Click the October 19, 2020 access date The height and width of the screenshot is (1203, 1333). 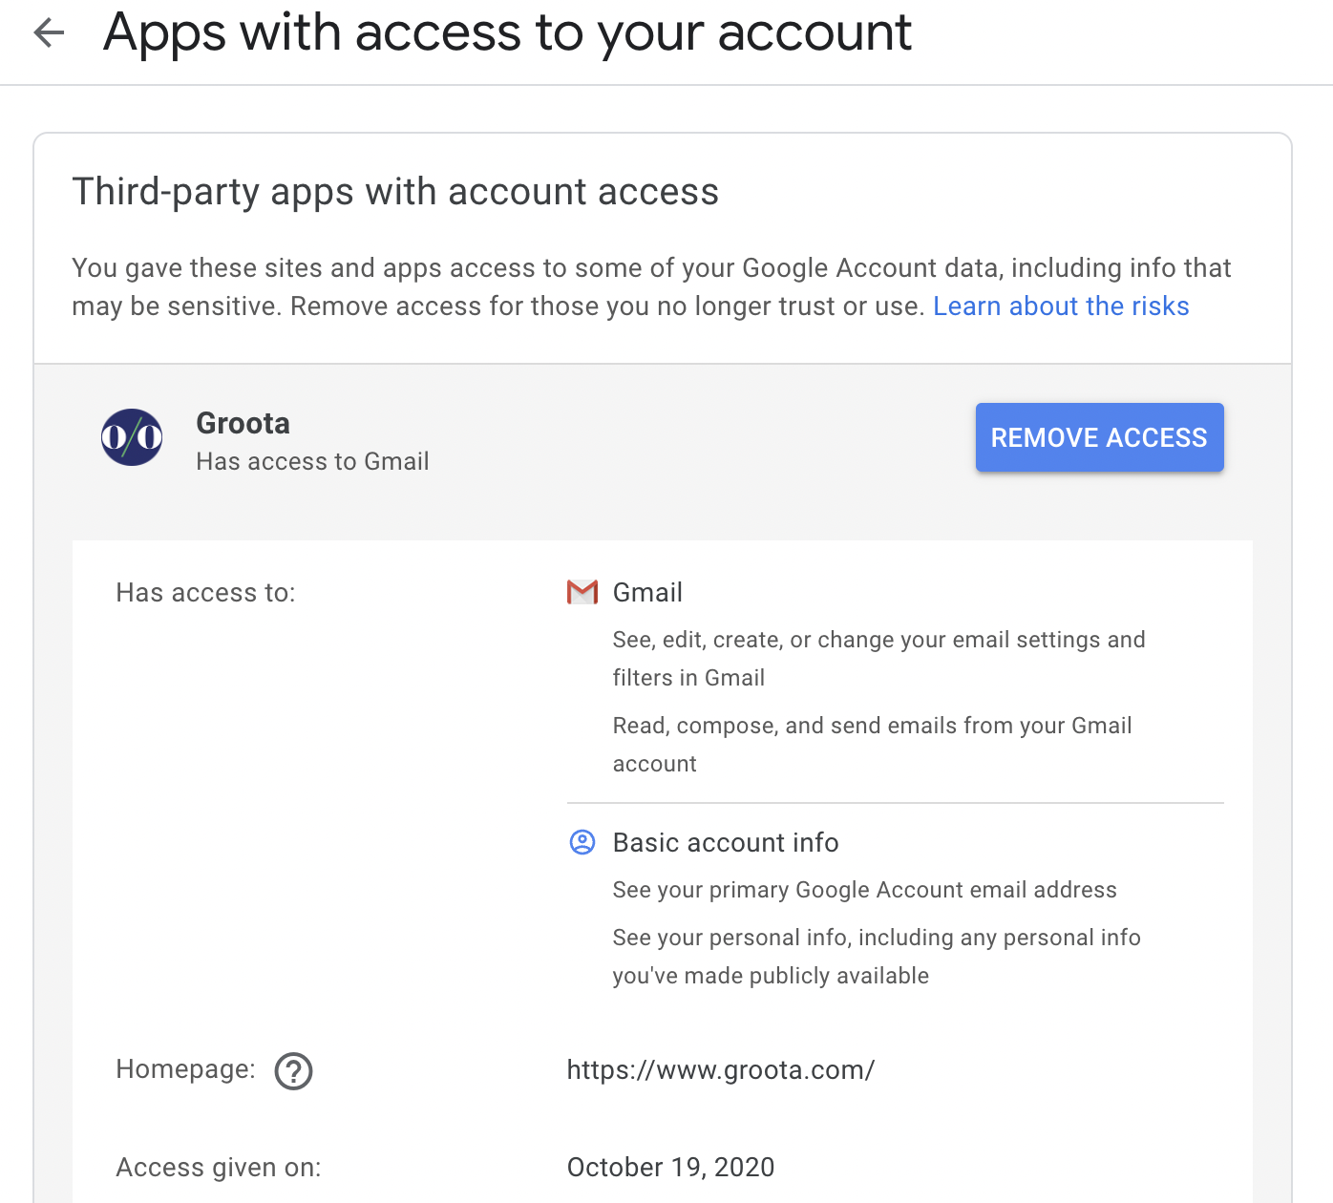click(x=670, y=1168)
